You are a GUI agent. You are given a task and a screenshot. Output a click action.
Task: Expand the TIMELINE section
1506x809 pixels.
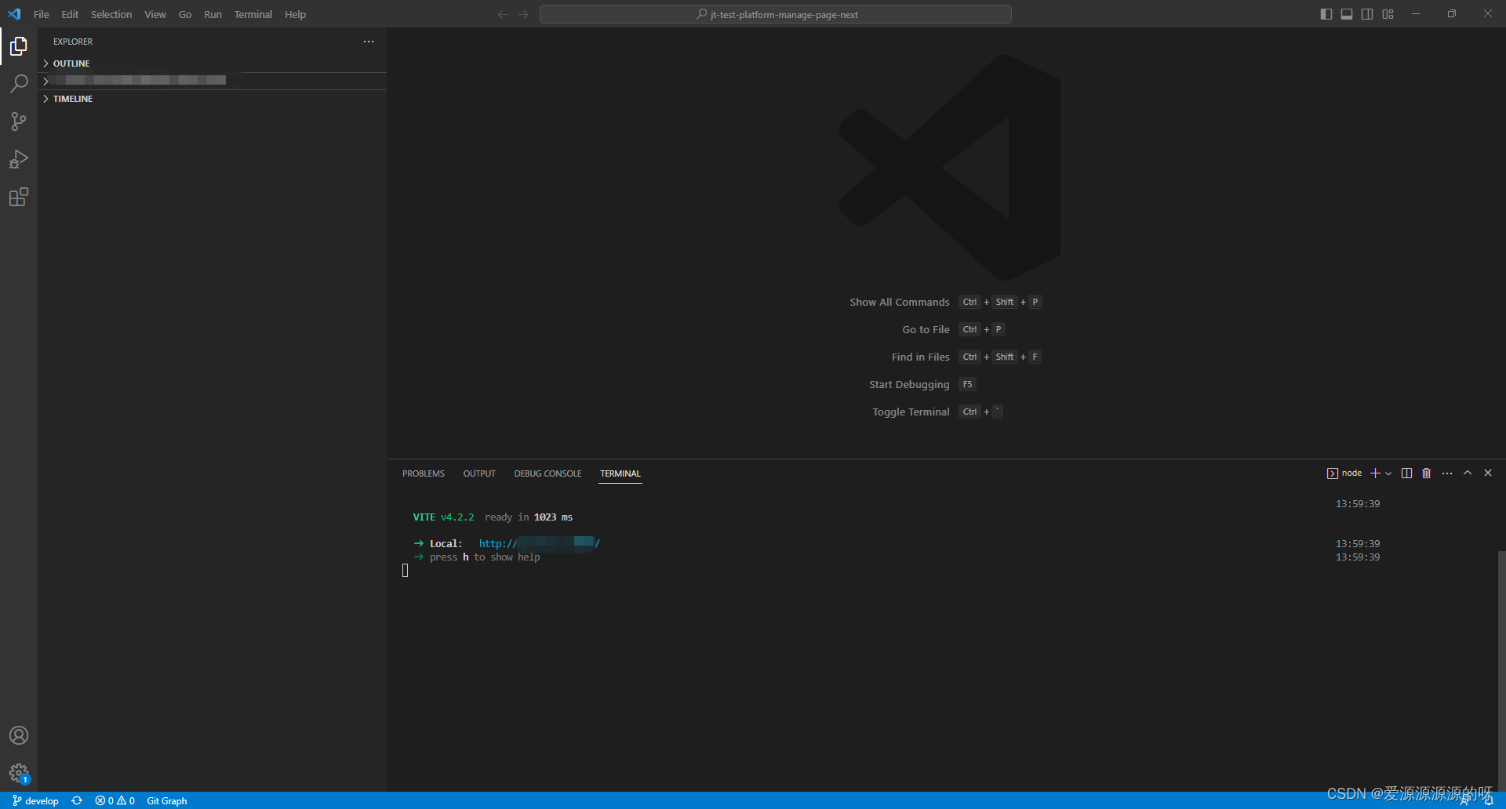[x=212, y=99]
